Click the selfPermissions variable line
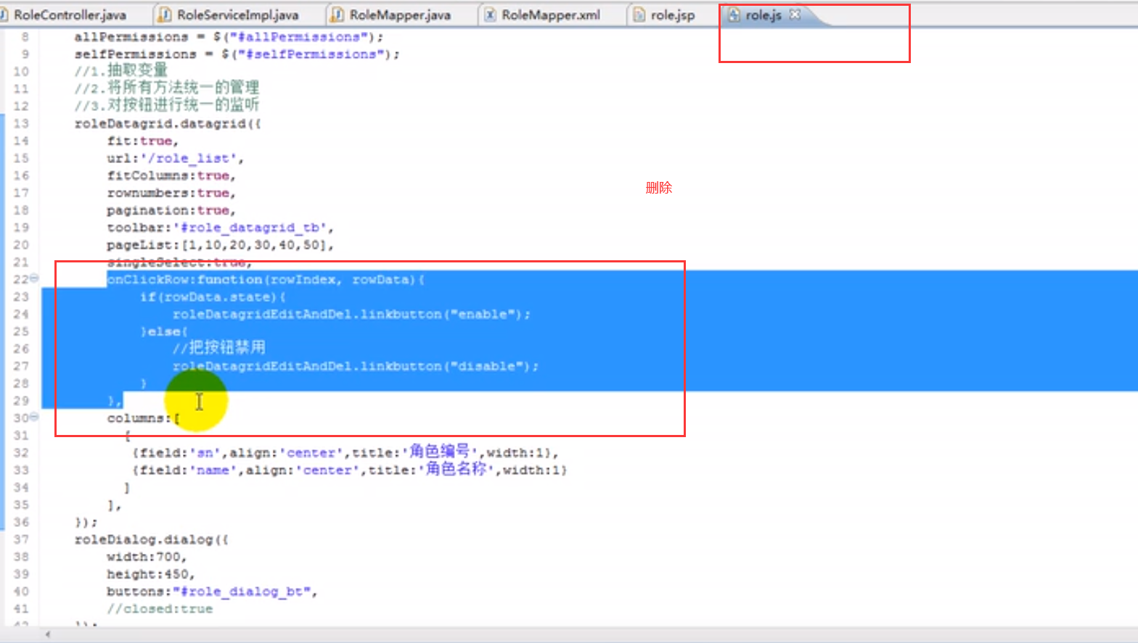The image size is (1138, 643). click(237, 54)
